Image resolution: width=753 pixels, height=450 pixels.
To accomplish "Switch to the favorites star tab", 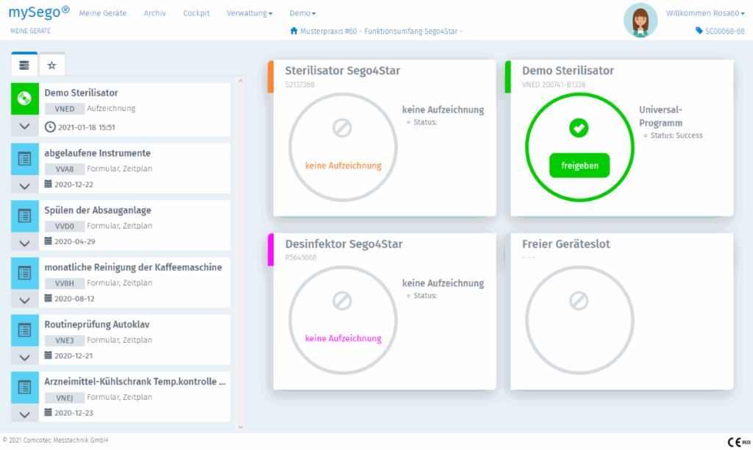I will click(x=52, y=65).
